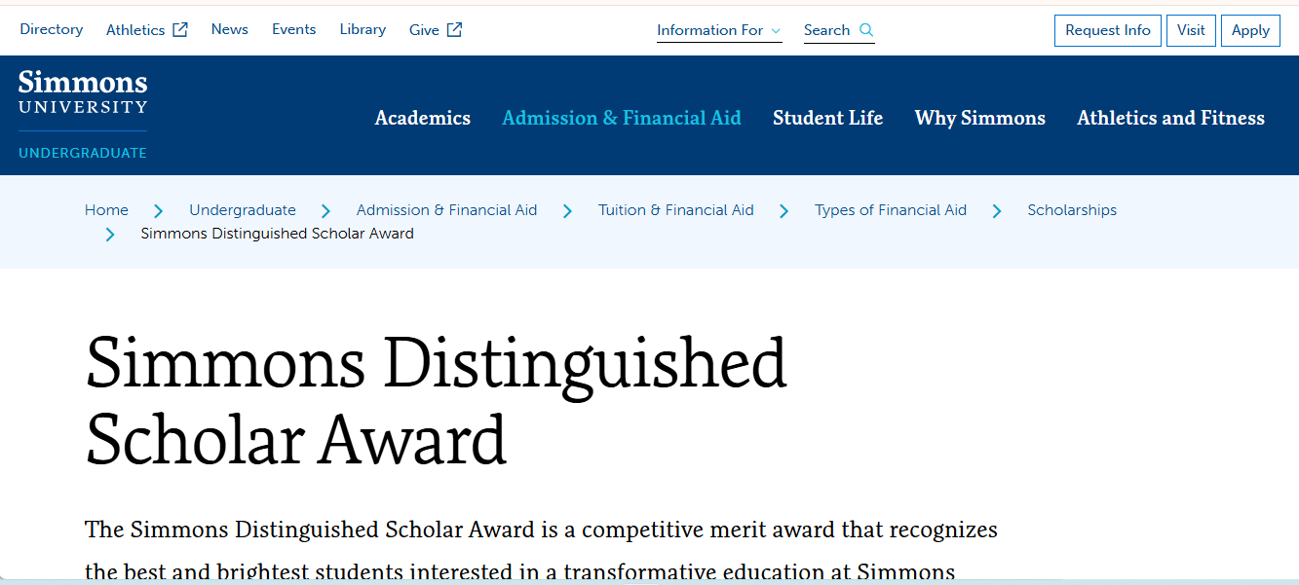Navigate to the Undergraduate breadcrumb link
The height and width of the screenshot is (585, 1299).
pyautogui.click(x=242, y=210)
